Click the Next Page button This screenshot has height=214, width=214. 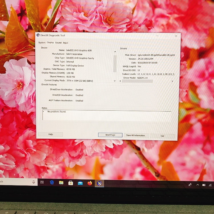pyautogui.click(x=110, y=135)
